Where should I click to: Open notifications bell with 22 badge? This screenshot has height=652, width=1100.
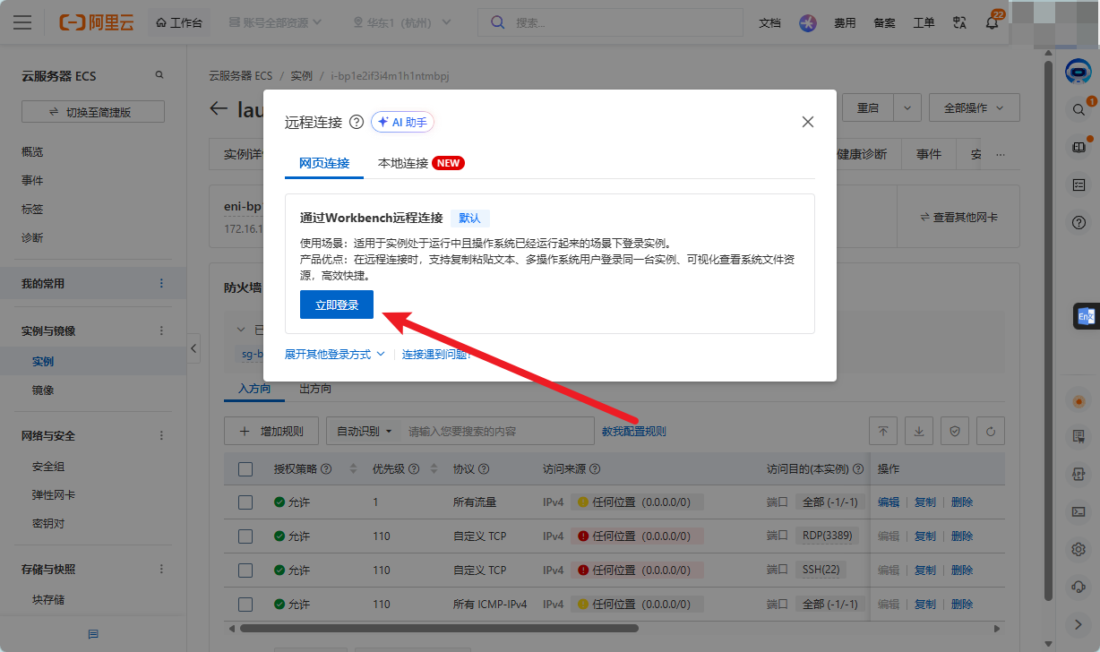coord(992,22)
